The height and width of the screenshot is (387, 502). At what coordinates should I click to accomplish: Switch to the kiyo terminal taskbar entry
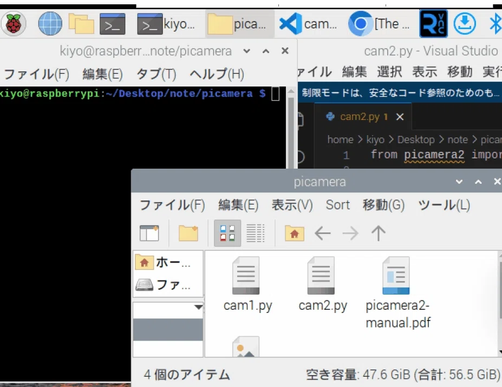pyautogui.click(x=166, y=24)
